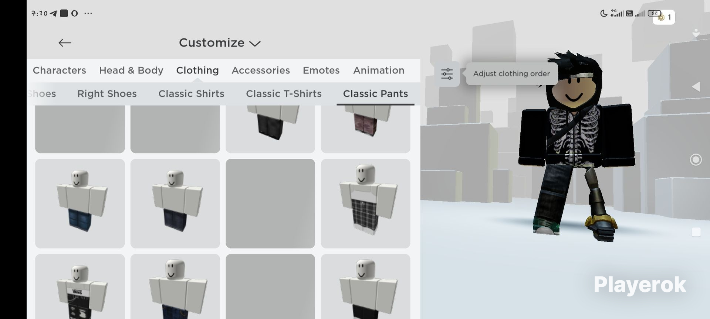This screenshot has width=710, height=319.
Task: Tap the Robux balance badge showing 1
Action: [x=664, y=17]
